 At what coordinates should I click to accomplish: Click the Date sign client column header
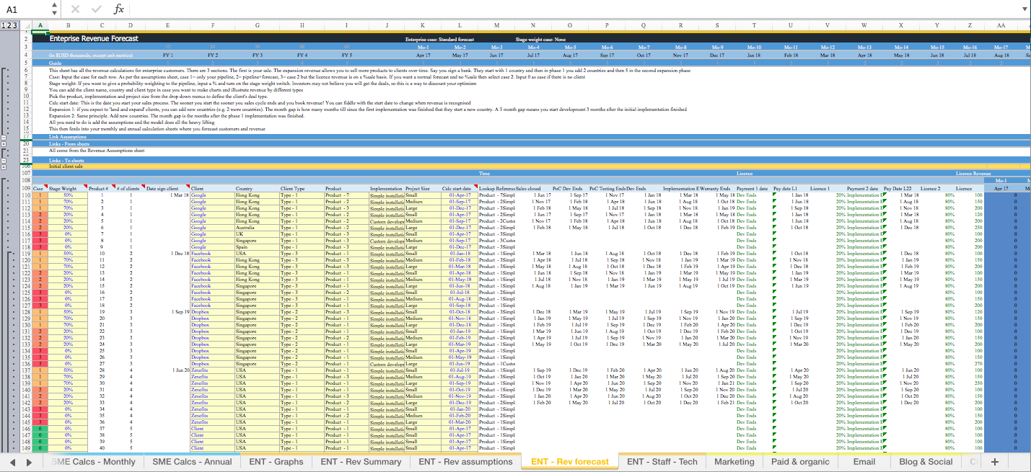(x=167, y=188)
